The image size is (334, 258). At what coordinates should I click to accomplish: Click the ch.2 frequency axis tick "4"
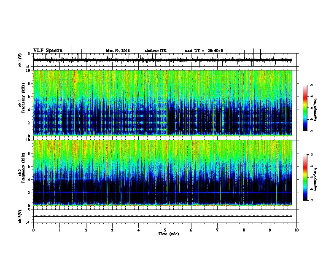tap(30, 180)
